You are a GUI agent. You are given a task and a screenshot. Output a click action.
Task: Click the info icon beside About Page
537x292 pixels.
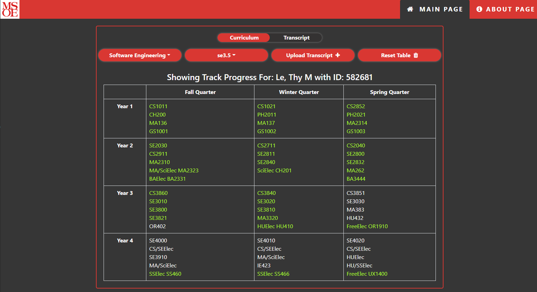tap(479, 9)
